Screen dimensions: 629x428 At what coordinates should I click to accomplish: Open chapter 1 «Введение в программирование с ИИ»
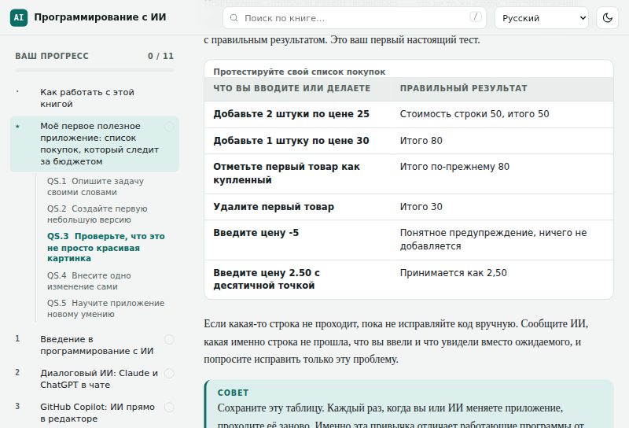point(94,345)
